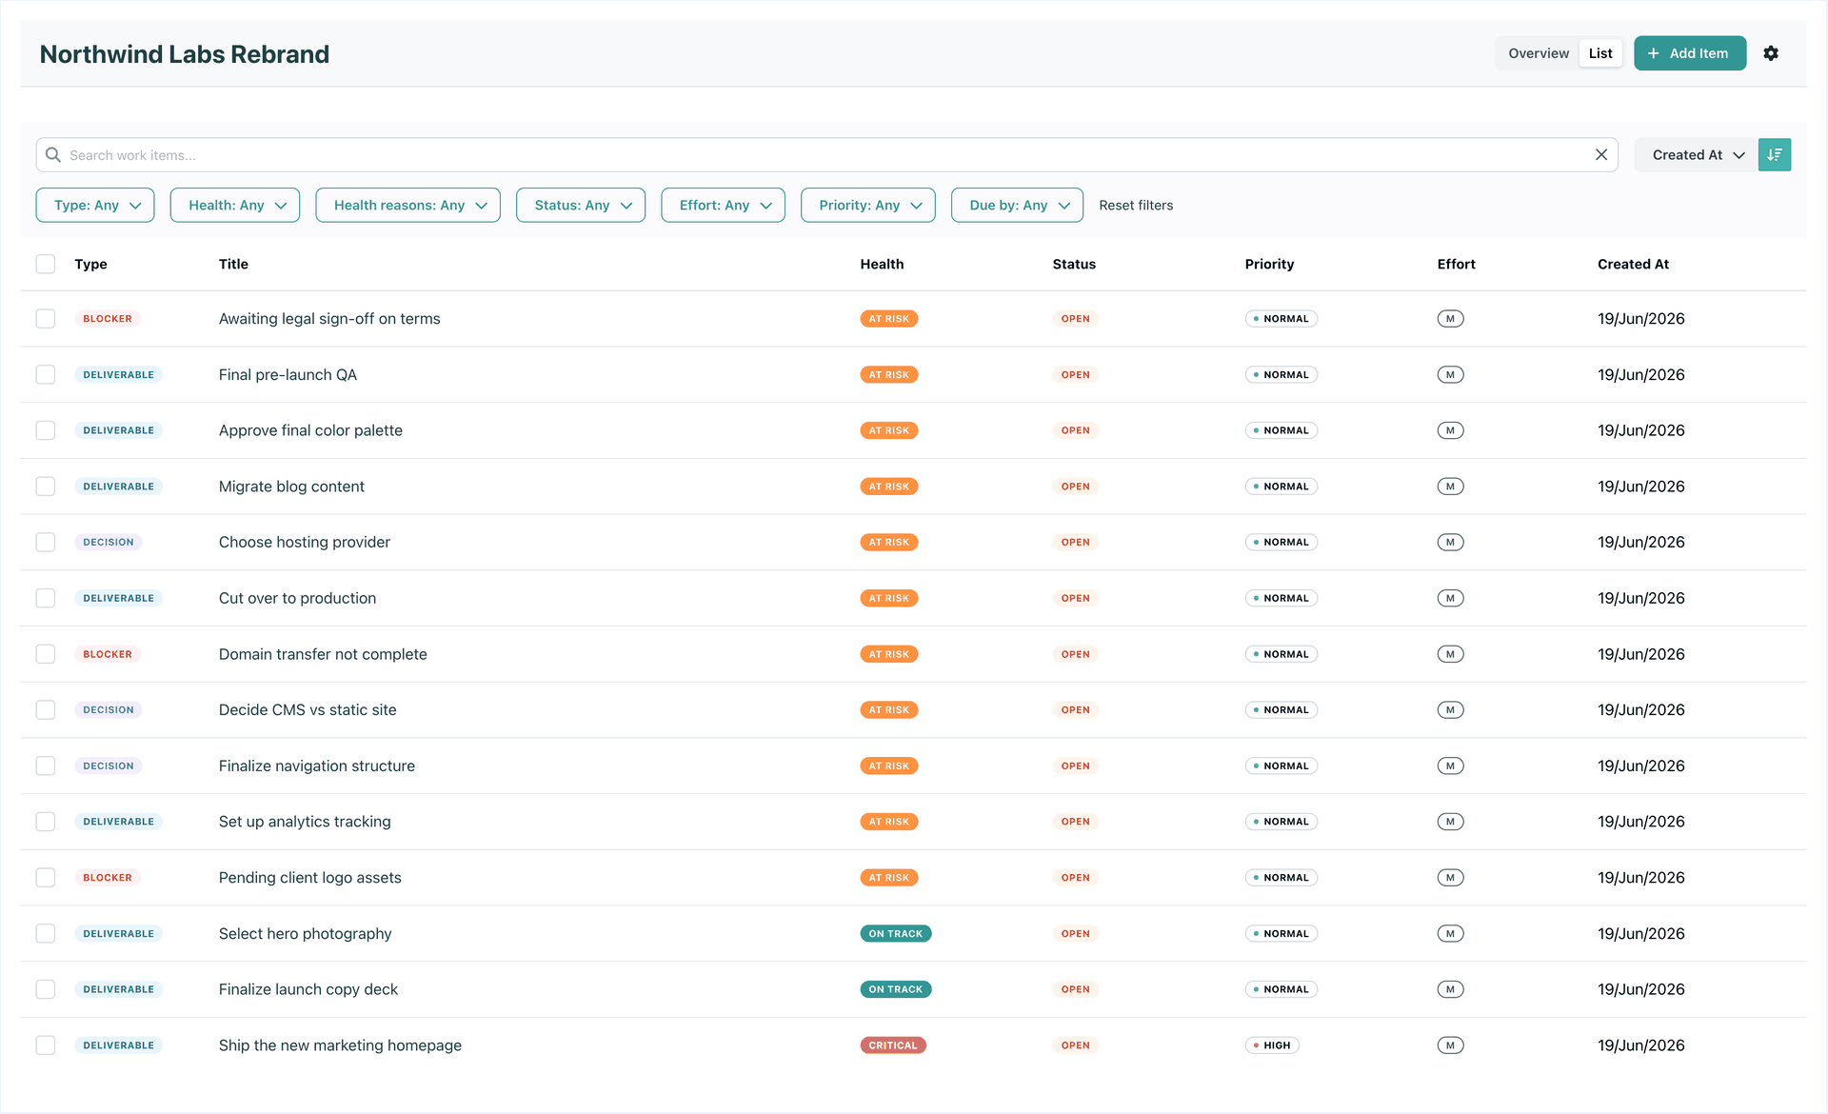Switch to the List tab
Image resolution: width=1828 pixels, height=1114 pixels.
1600,53
